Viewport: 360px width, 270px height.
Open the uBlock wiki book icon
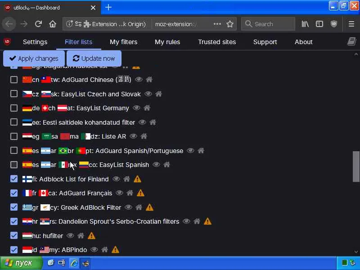click(x=351, y=41)
